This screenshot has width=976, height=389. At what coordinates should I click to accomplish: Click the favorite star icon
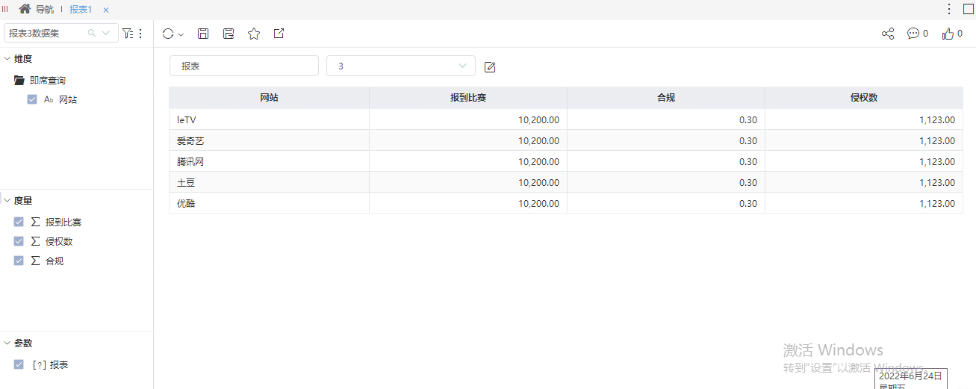click(254, 34)
